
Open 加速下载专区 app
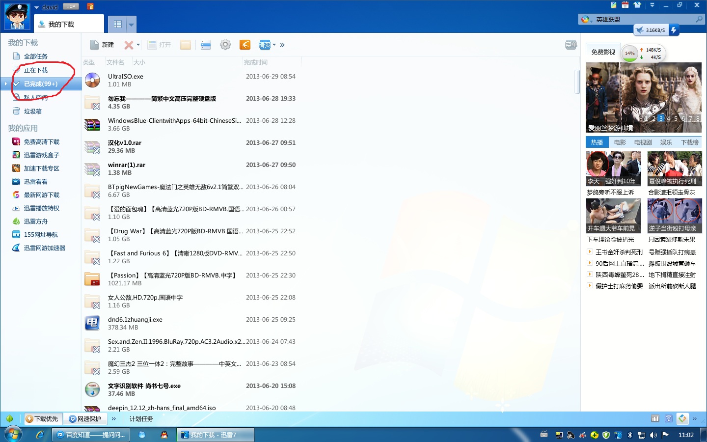coord(41,168)
